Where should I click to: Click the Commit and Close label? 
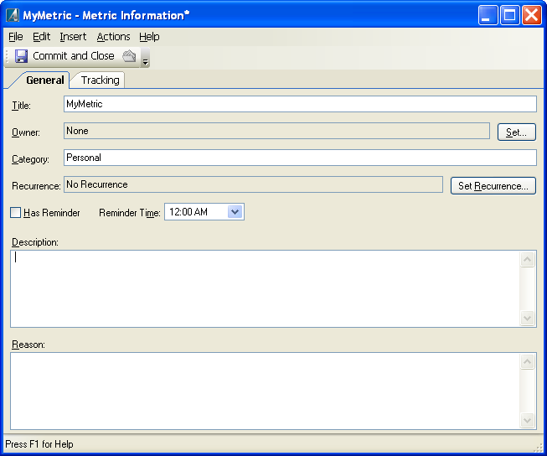click(x=73, y=56)
